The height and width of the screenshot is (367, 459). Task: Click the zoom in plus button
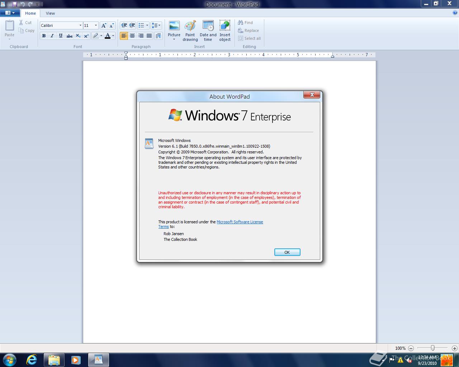coord(455,348)
